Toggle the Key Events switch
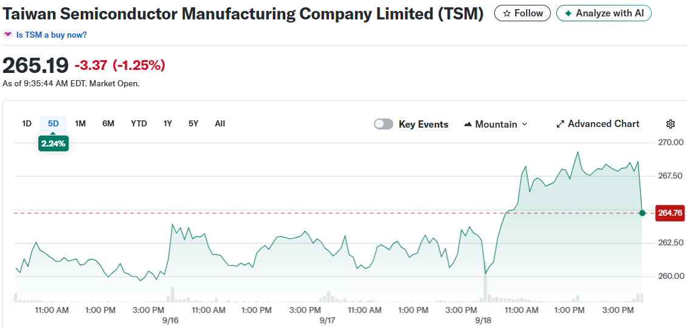Screen dimensions: 687x327 point(384,125)
